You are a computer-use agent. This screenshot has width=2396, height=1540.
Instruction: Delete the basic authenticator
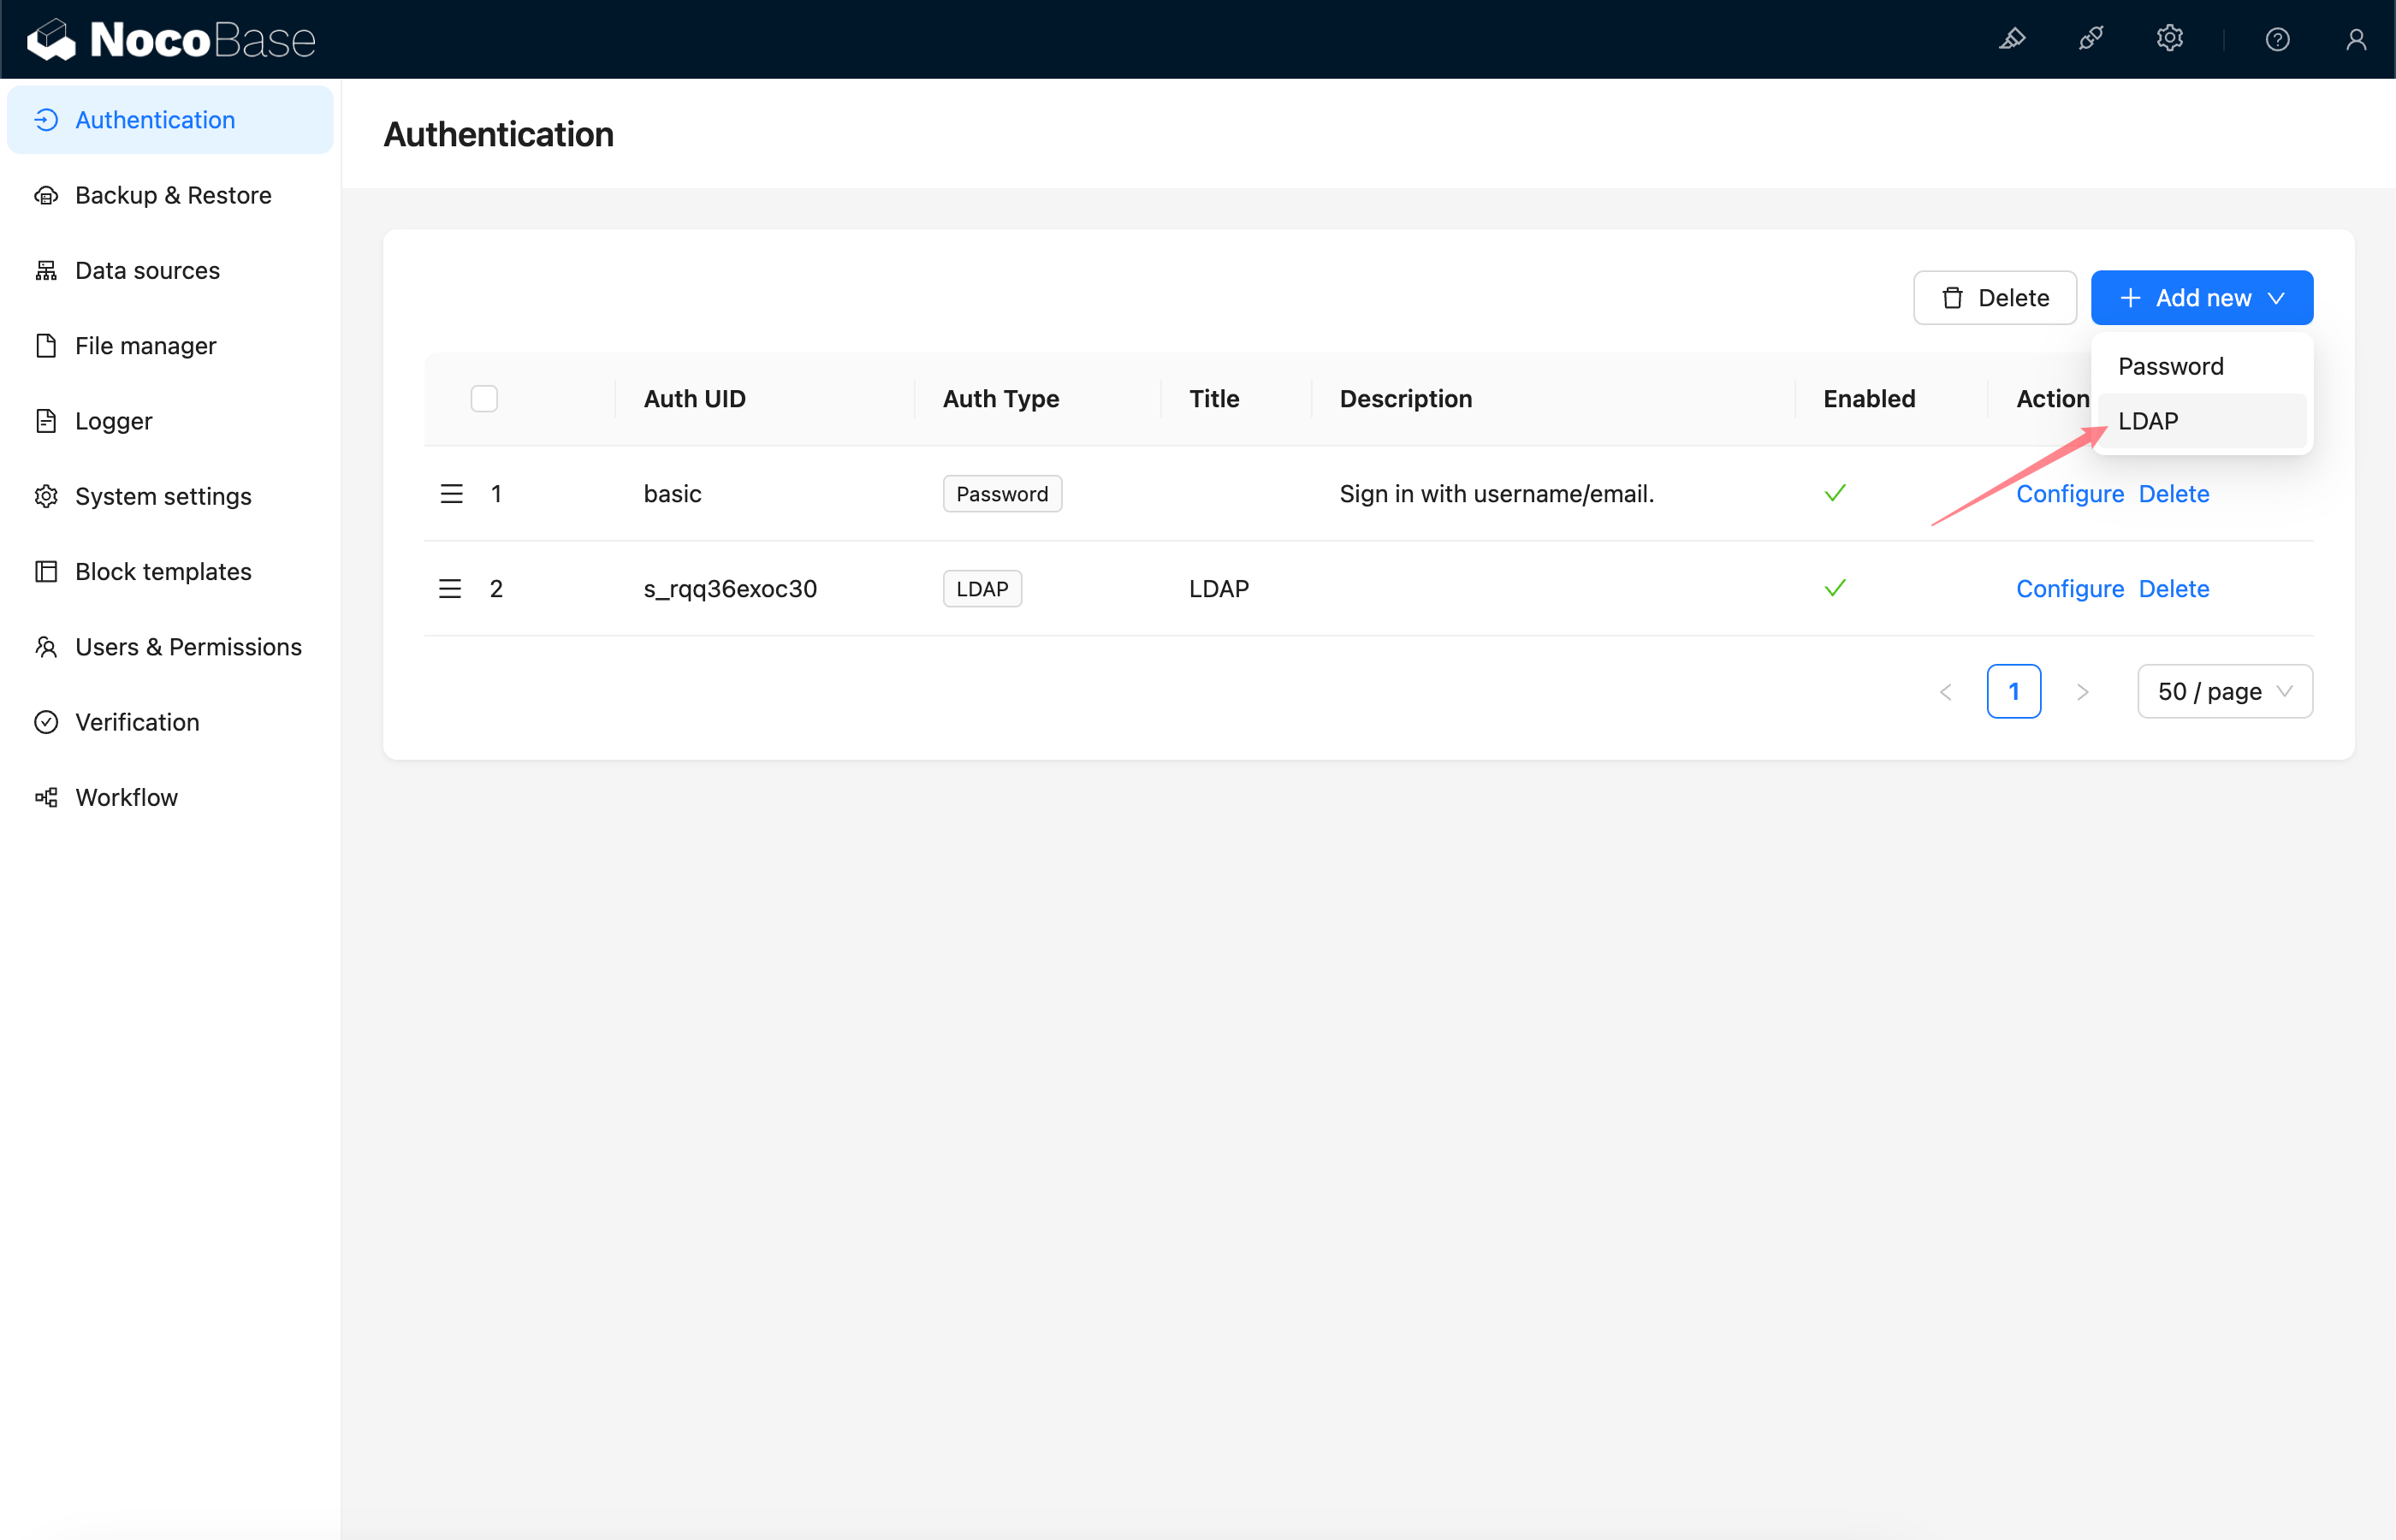(x=2173, y=494)
